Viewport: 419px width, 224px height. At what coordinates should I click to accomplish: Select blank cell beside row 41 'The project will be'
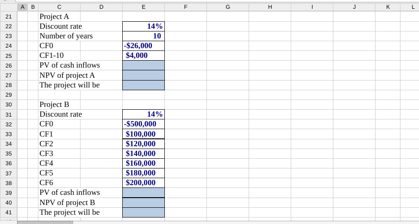coord(144,212)
